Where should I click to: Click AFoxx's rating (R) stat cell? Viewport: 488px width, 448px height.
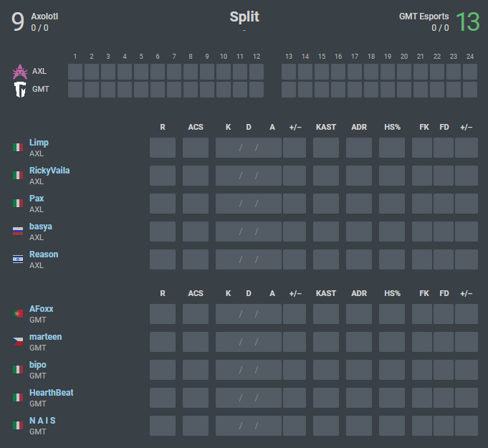click(163, 314)
